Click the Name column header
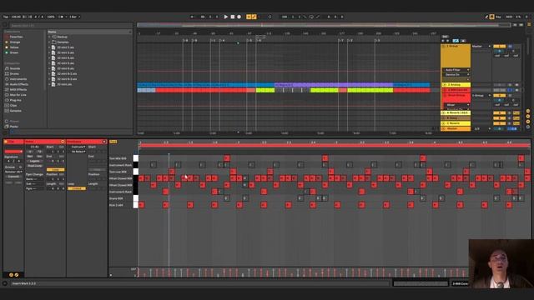Screen dimensions: 534x300 pos(89,32)
